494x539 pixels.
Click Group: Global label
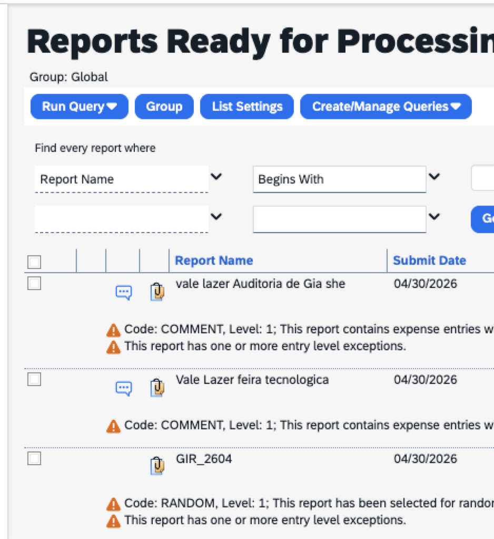[68, 77]
